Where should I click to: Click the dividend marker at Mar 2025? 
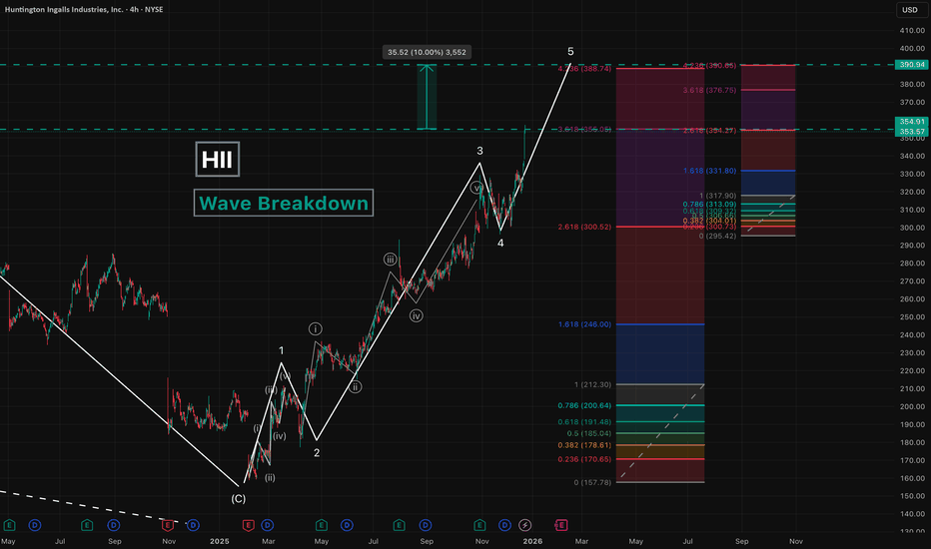(x=267, y=525)
